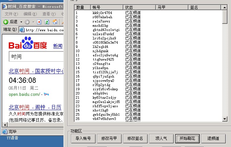231x147 pixels.
Task: Select account row gbtnd43ozlwtgi
Action: click(148, 30)
